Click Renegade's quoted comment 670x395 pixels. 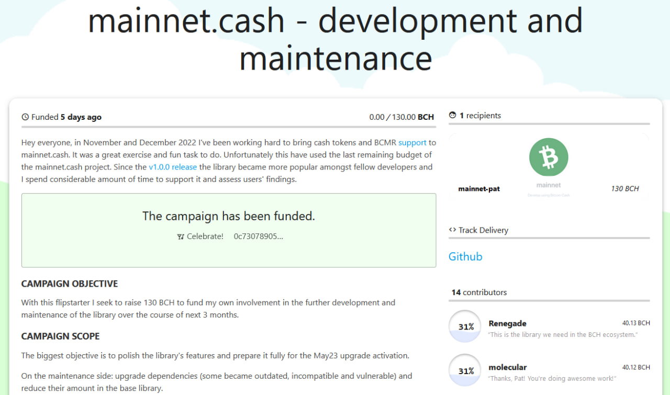click(x=563, y=335)
